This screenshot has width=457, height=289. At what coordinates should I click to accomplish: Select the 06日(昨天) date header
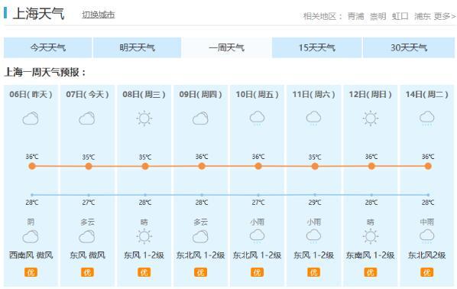tap(31, 94)
